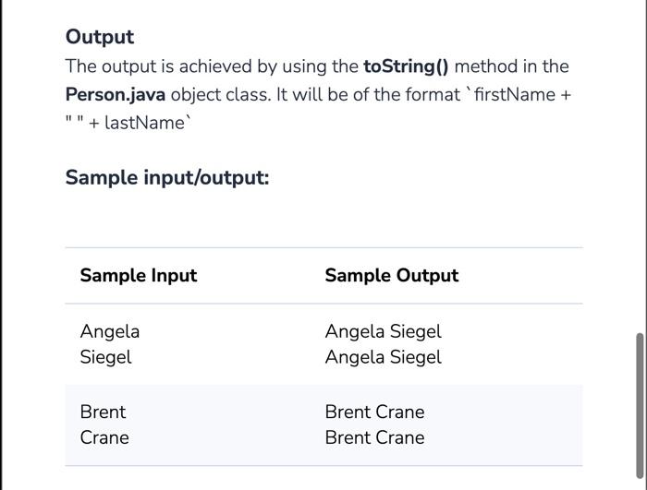Screen dimensions: 647x490
Task: Click first Brent Crane output line
Action: click(x=374, y=412)
